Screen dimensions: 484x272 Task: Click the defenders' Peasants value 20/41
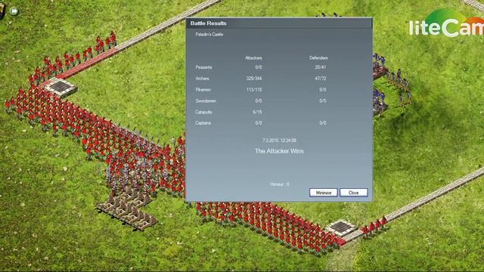(x=321, y=67)
